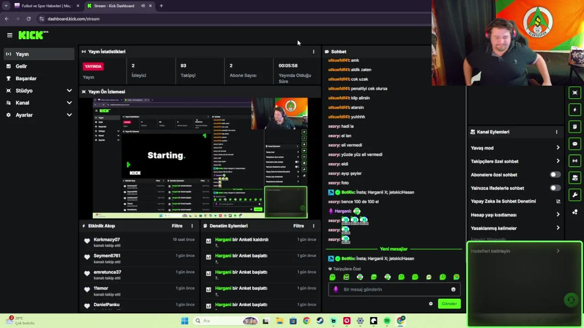Screen dimensions: 584x328
Task: Open Etkinlik Akışı three-dot options
Action: click(192, 226)
